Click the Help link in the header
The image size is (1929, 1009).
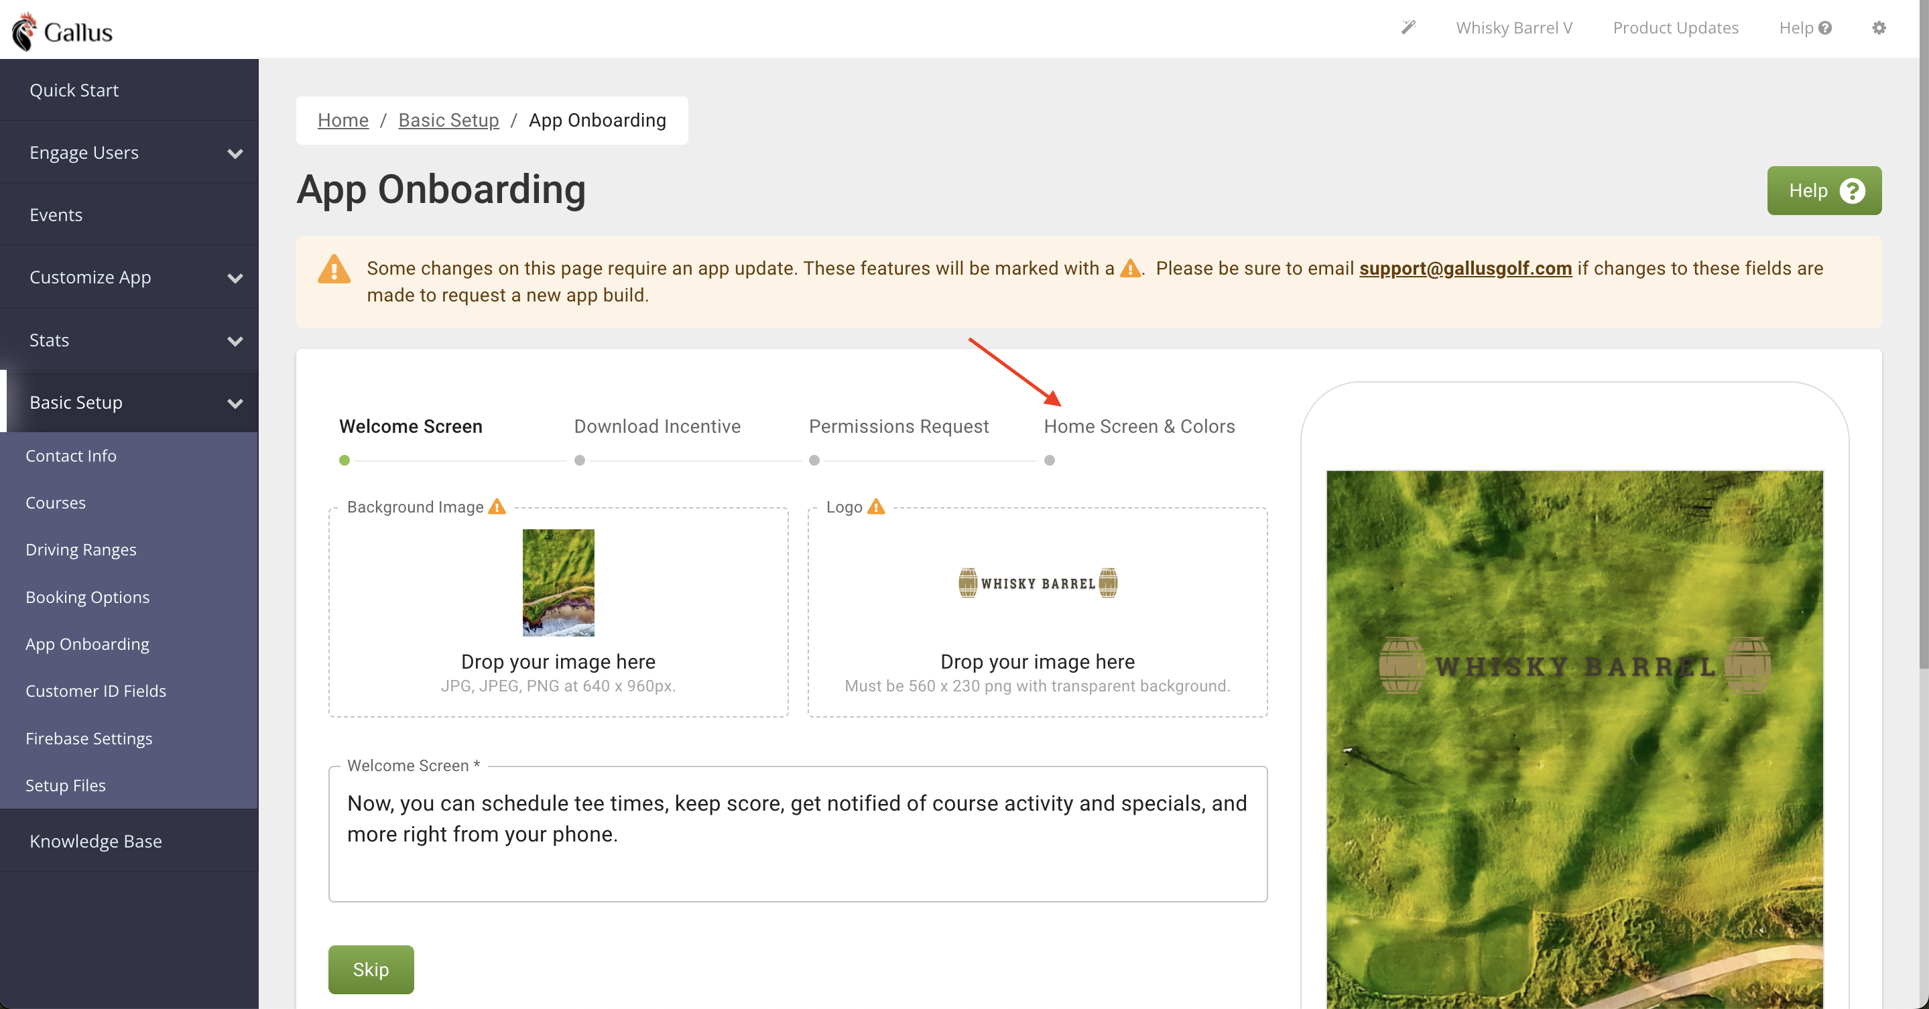pyautogui.click(x=1805, y=27)
